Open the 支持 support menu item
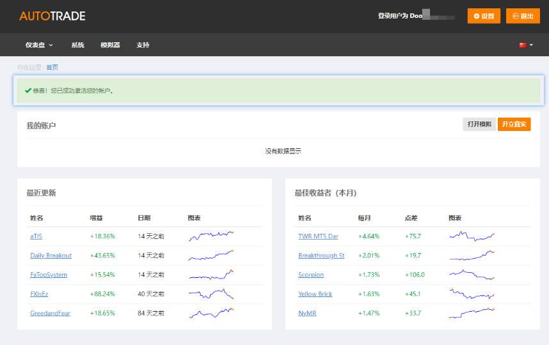The width and height of the screenshot is (549, 345). pyautogui.click(x=143, y=45)
